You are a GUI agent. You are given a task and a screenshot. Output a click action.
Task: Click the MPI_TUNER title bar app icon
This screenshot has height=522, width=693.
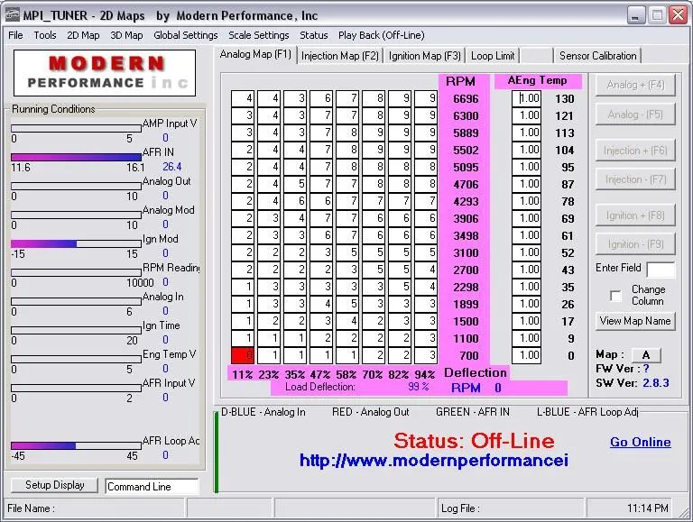pyautogui.click(x=13, y=14)
